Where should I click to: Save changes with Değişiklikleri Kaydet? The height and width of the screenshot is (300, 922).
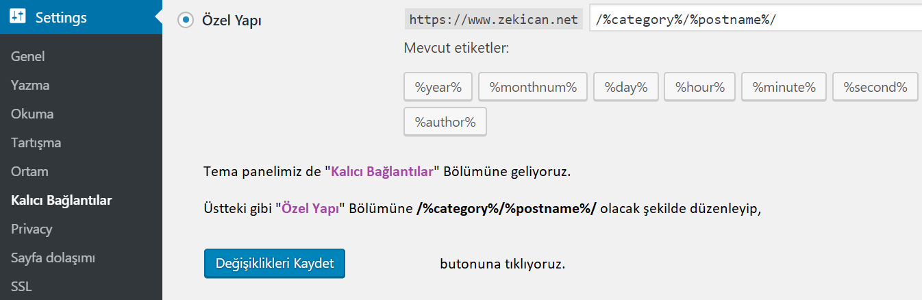click(274, 264)
